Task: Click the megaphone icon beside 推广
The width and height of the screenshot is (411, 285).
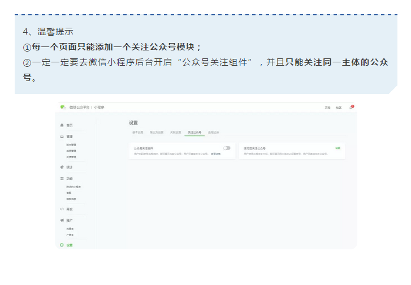Action: tap(62, 220)
